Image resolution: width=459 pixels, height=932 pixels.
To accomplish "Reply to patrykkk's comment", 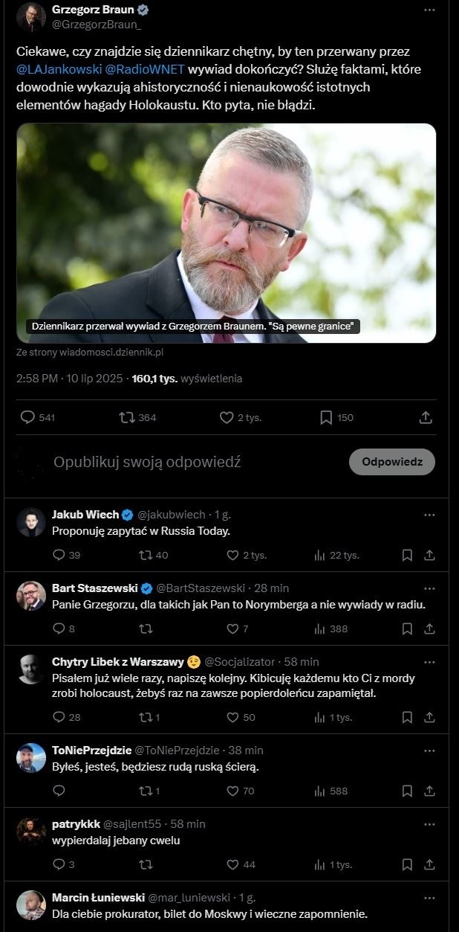I will pos(59,864).
